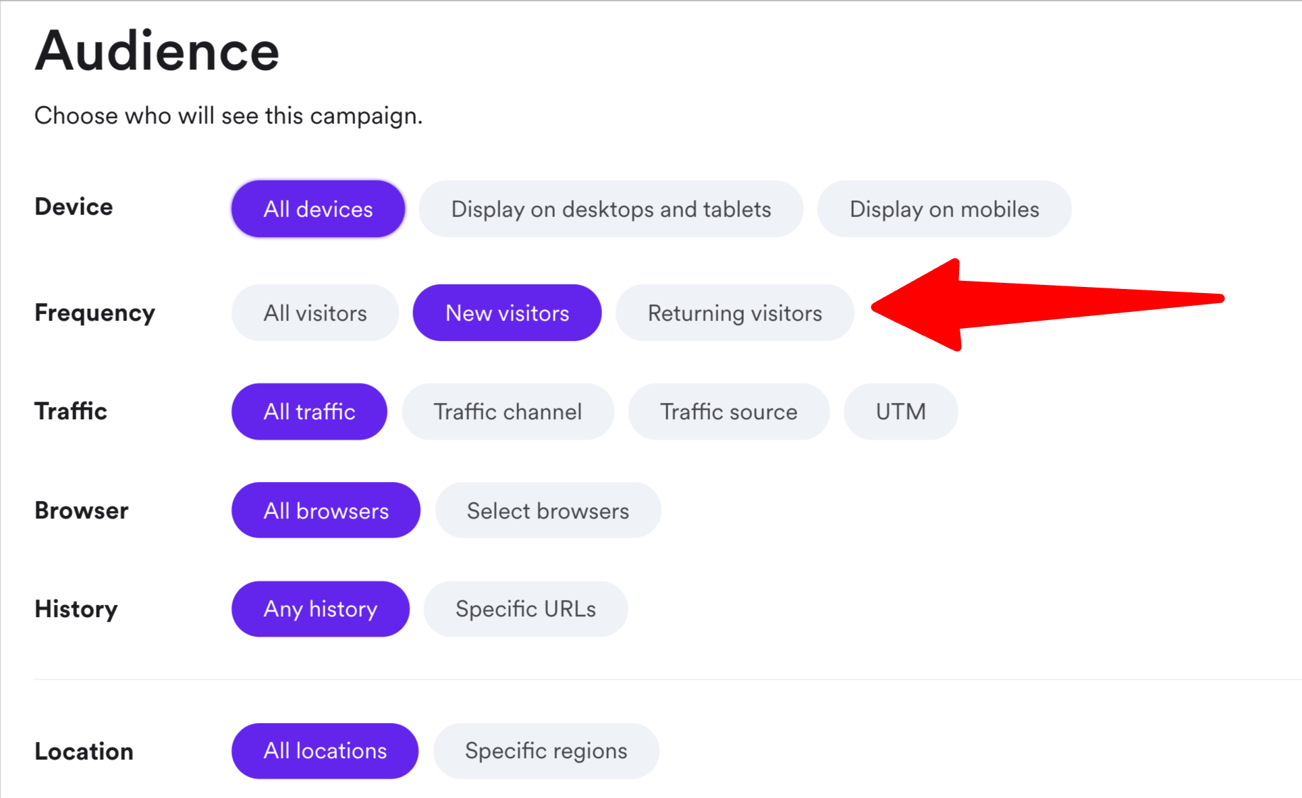Select the All locations option

(x=325, y=751)
